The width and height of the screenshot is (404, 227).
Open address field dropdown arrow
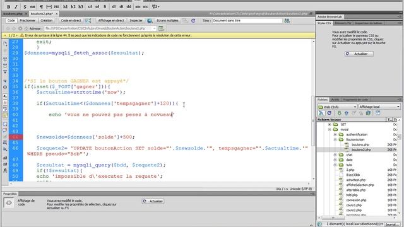tap(154, 28)
